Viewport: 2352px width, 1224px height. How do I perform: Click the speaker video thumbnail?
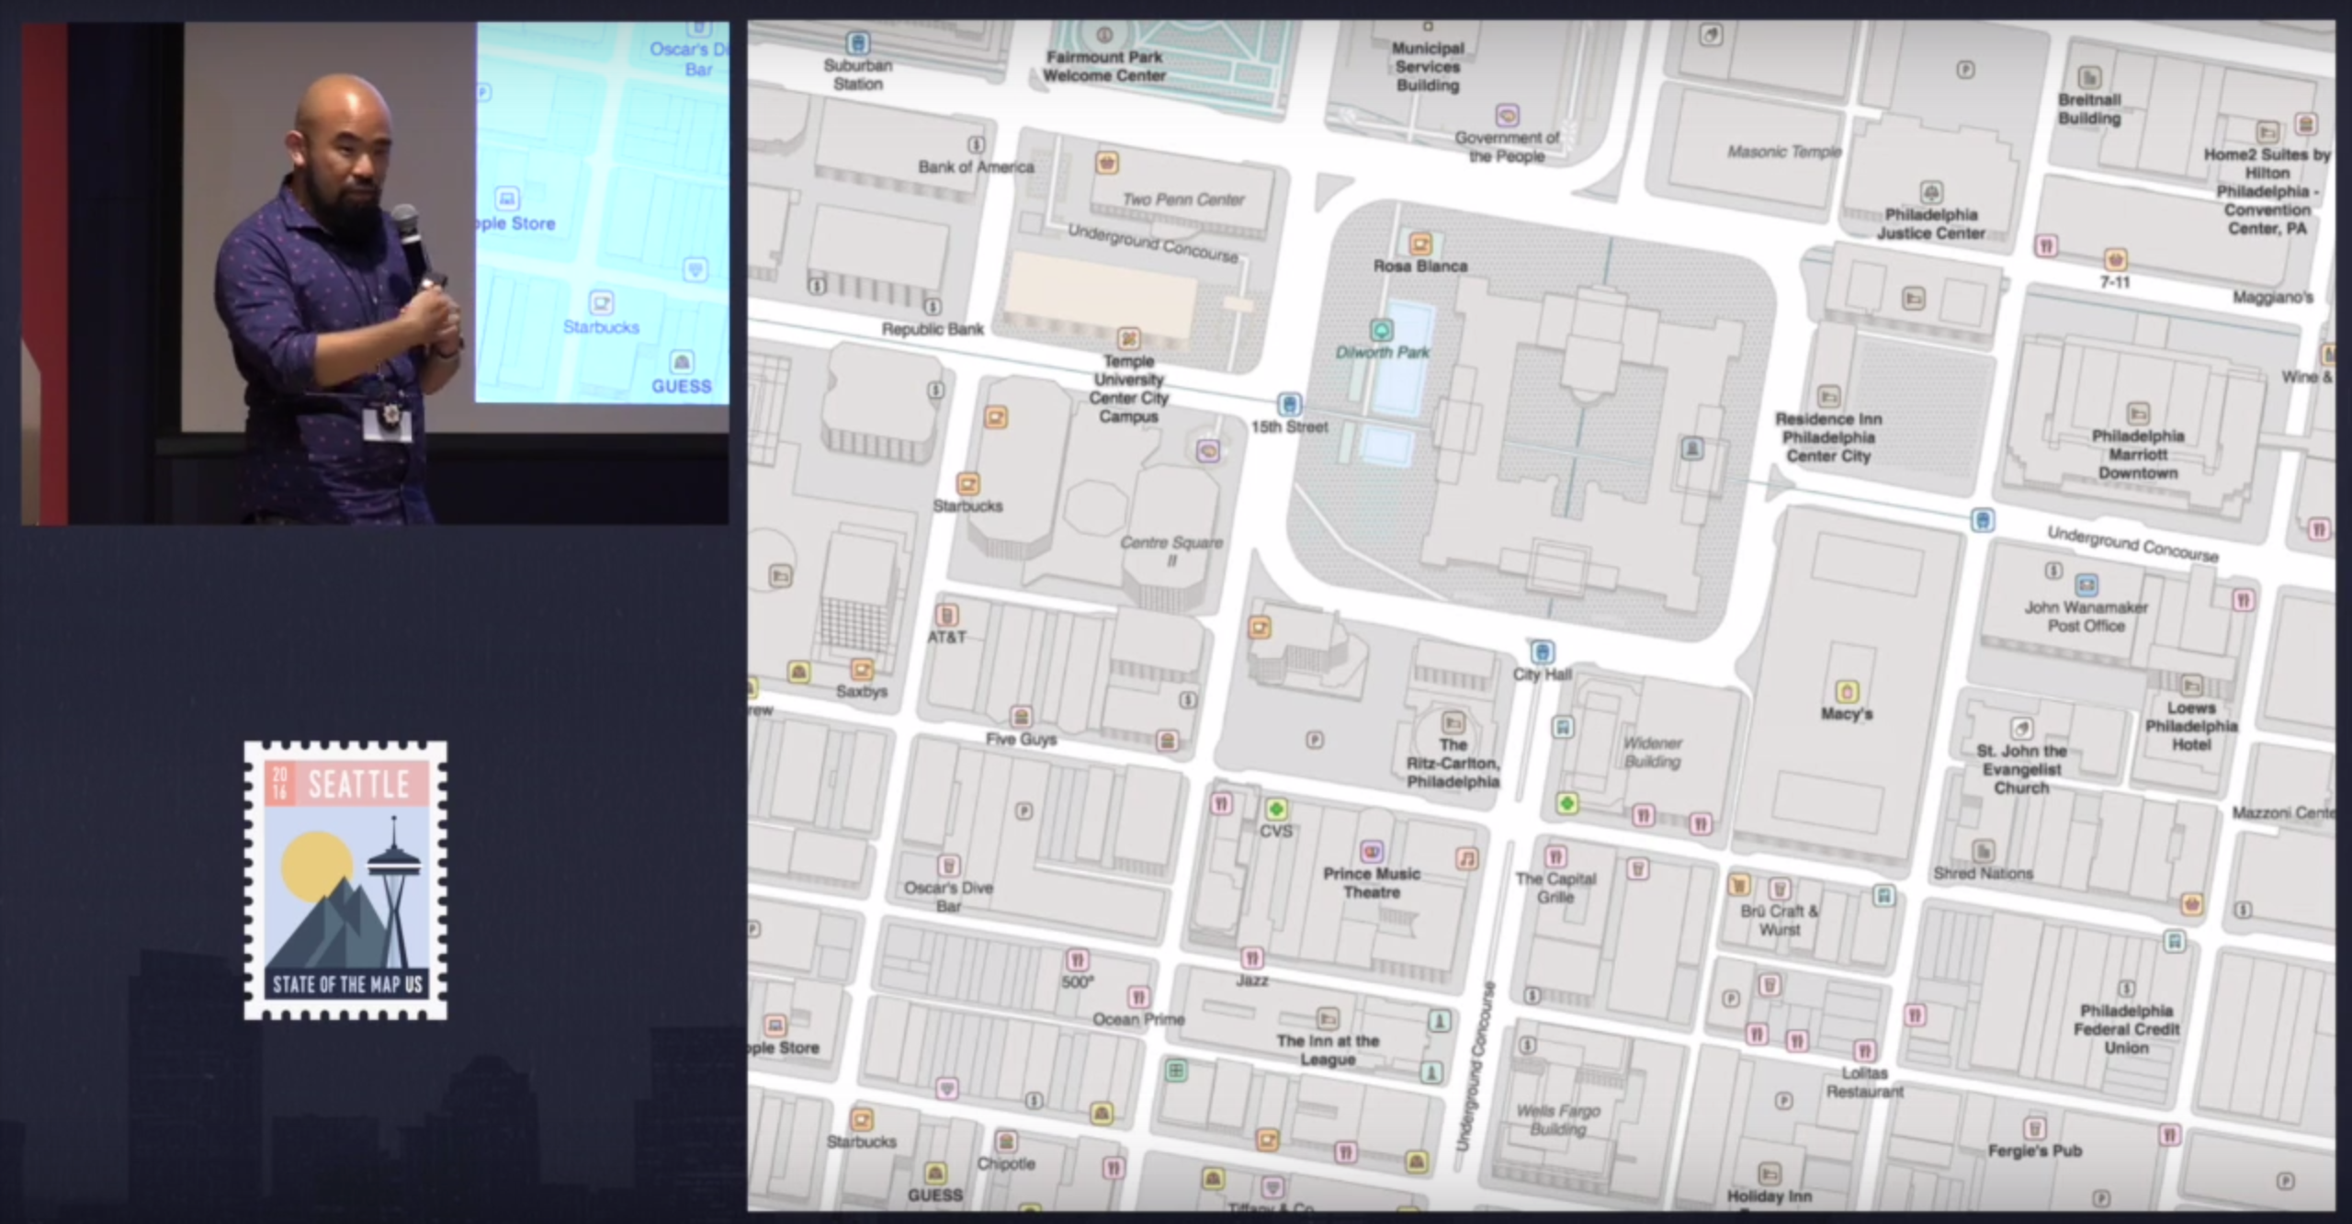click(375, 273)
